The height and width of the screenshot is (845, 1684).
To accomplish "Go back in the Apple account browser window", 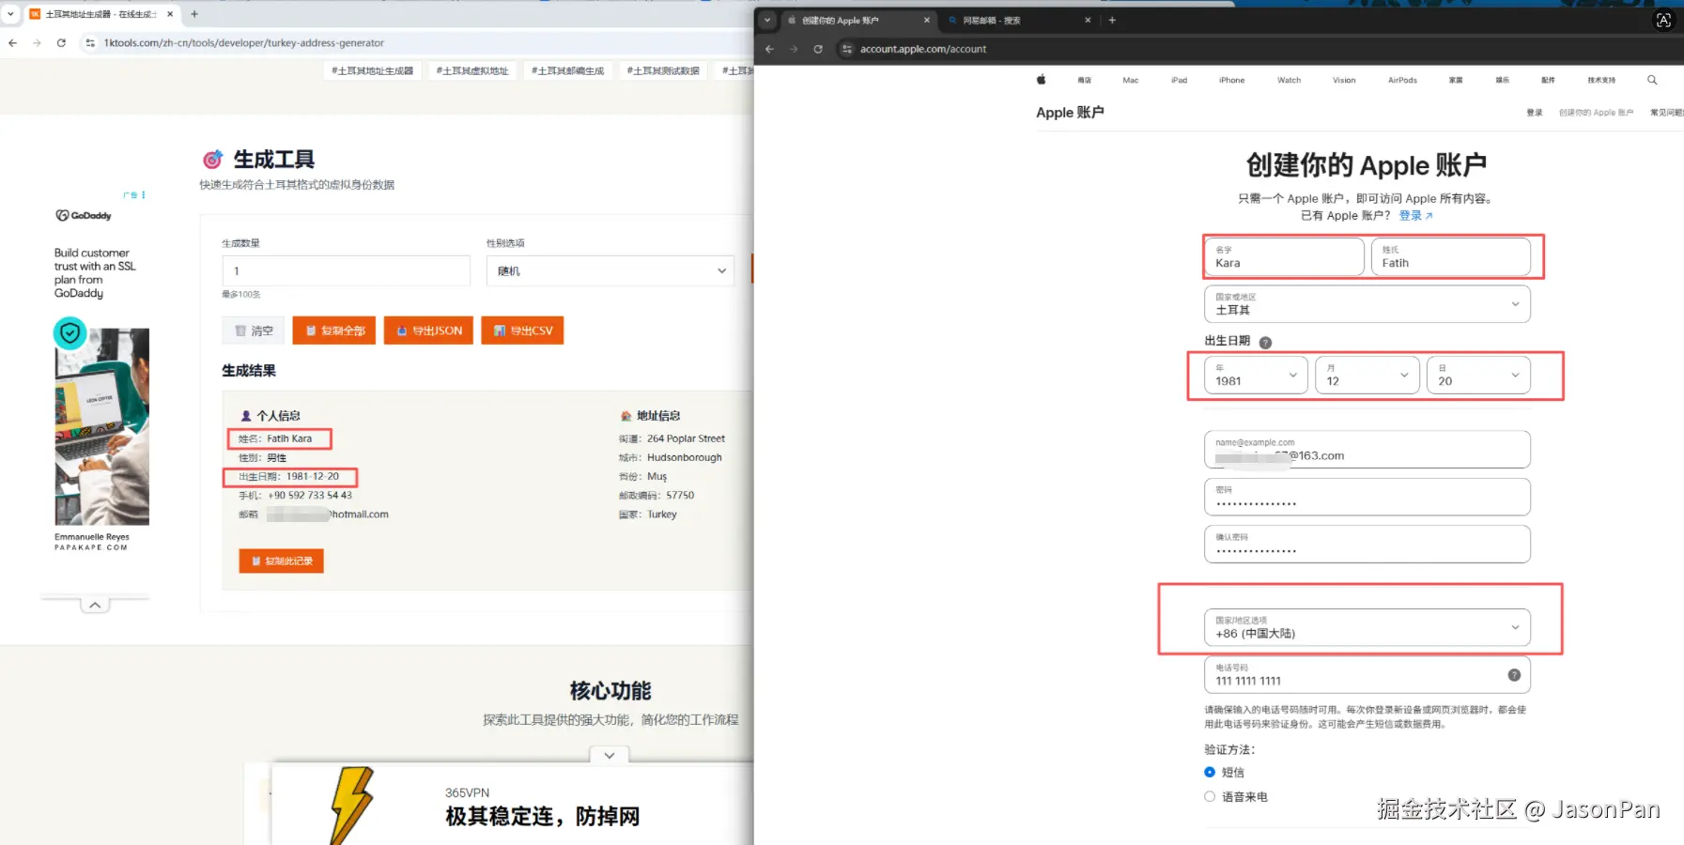I will tap(769, 49).
